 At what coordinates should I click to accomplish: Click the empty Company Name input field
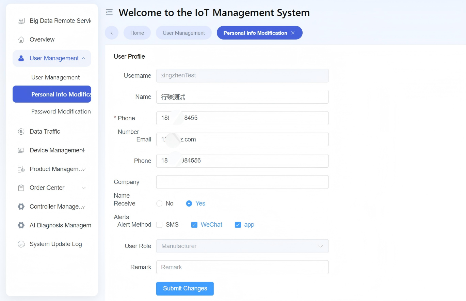(242, 182)
